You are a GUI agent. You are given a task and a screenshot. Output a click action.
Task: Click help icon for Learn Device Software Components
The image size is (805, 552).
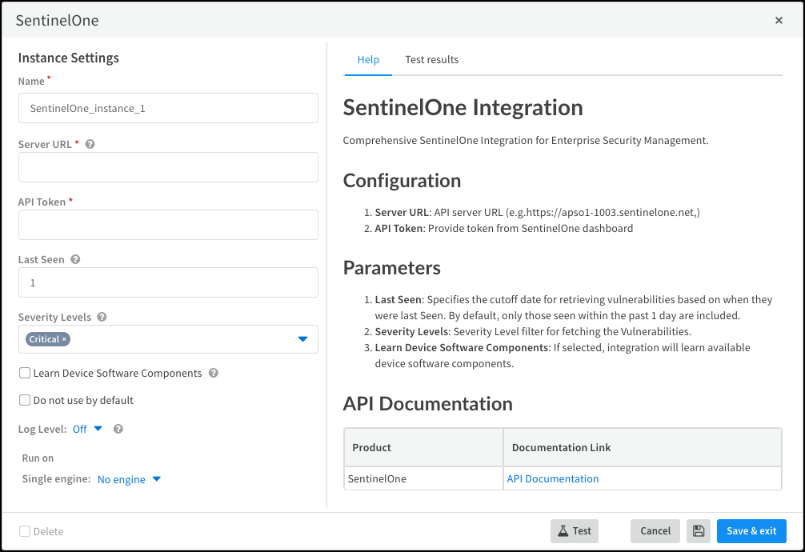pyautogui.click(x=213, y=374)
